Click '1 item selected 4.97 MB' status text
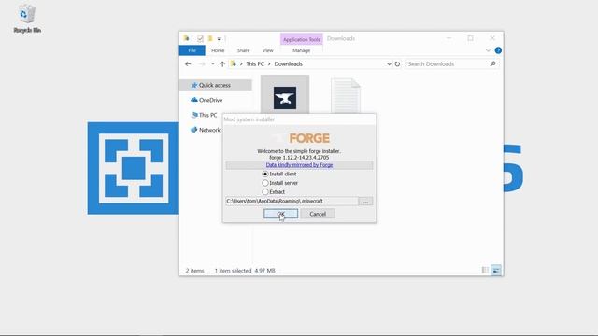Image resolution: width=598 pixels, height=336 pixels. pyautogui.click(x=245, y=271)
